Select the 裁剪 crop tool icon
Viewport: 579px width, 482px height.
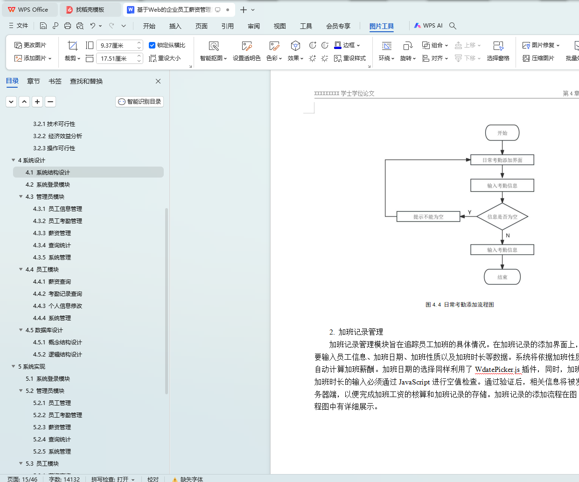[72, 46]
